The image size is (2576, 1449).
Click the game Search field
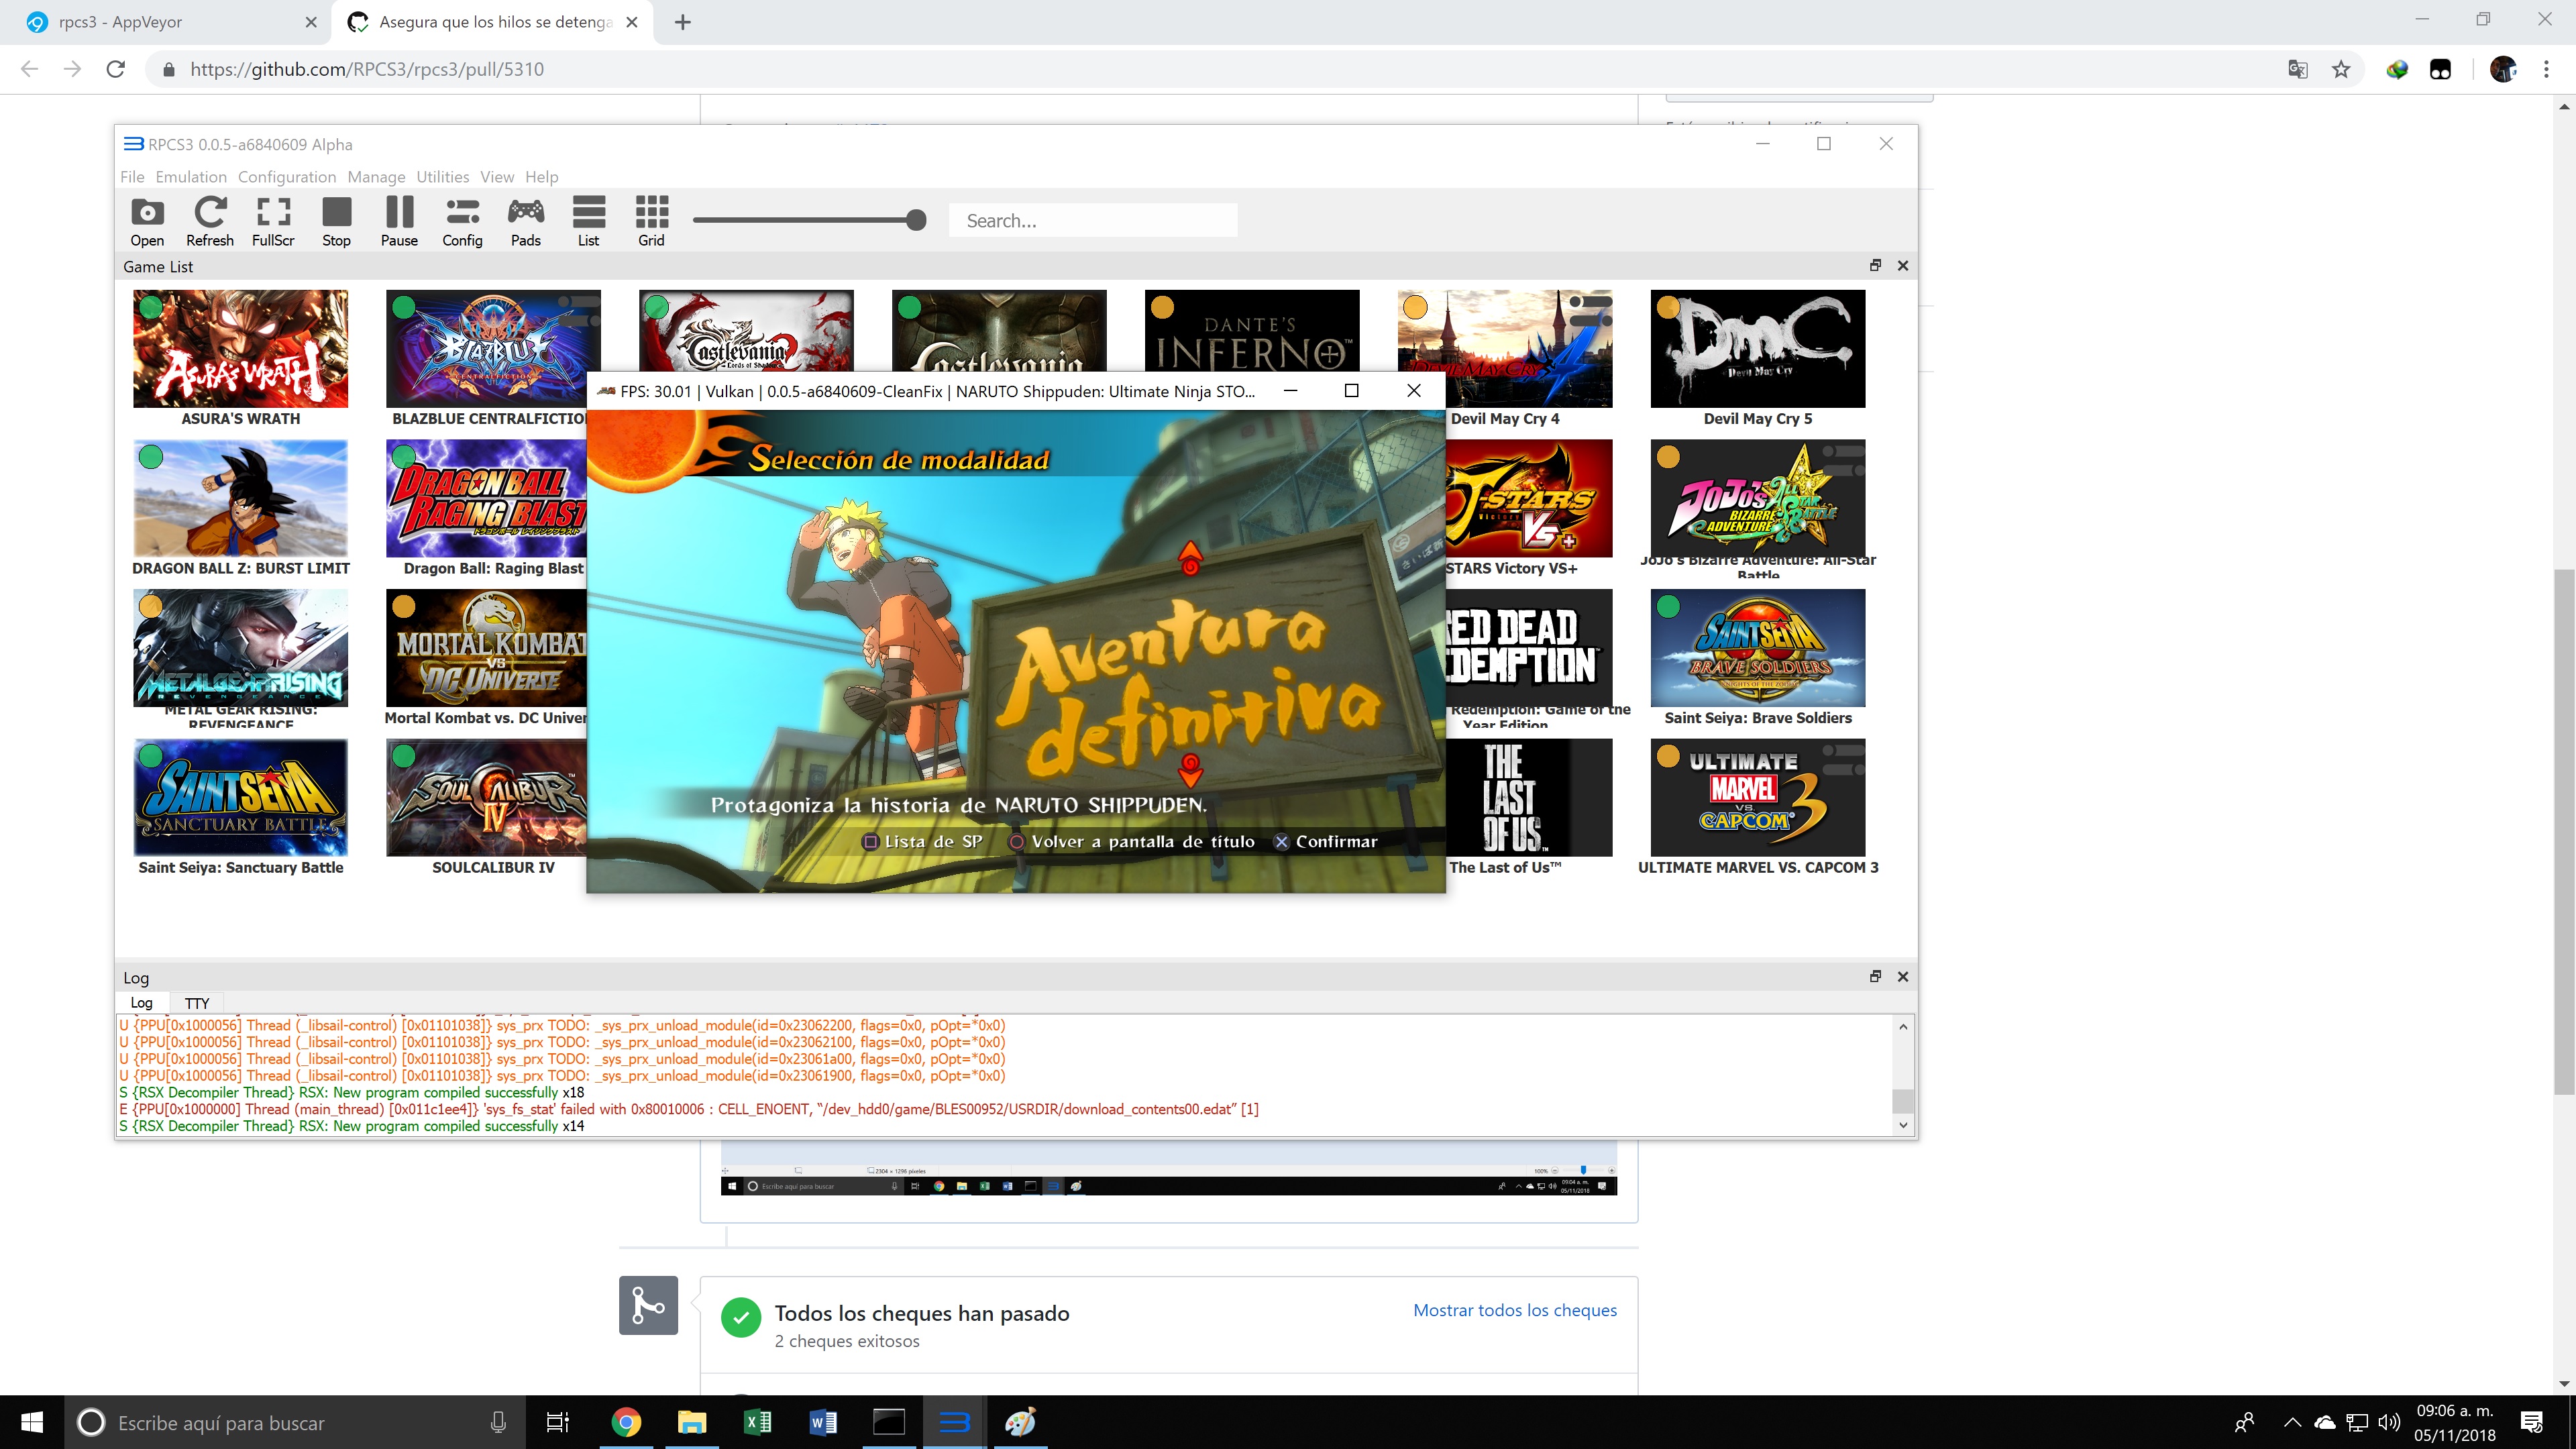(x=1092, y=221)
